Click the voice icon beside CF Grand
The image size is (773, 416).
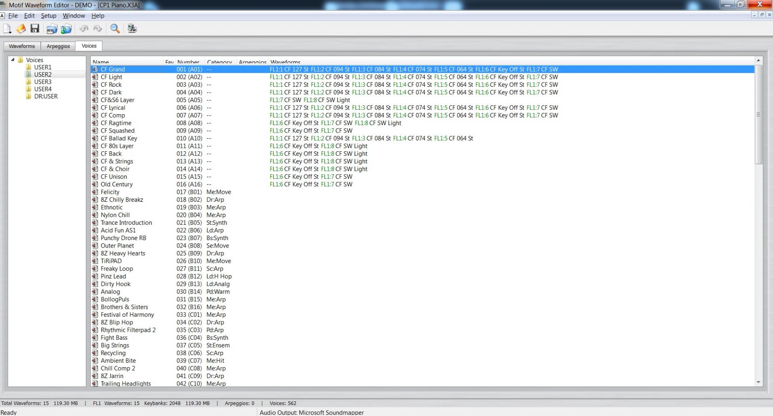[x=95, y=69]
